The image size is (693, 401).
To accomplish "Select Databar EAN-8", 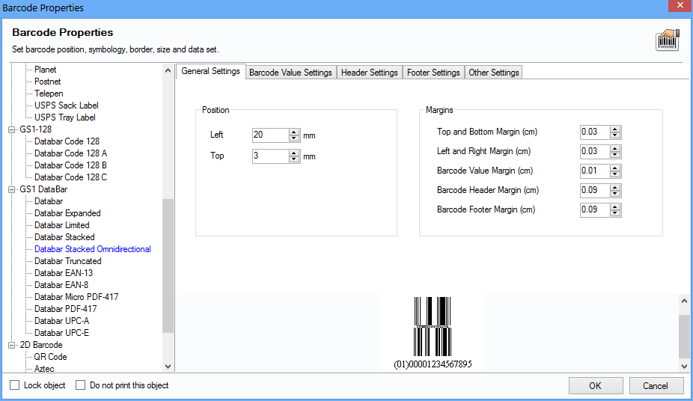I will (x=61, y=285).
